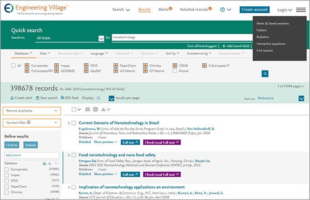
Task: Check NTIS in Refine results facet
Action: (6, 181)
